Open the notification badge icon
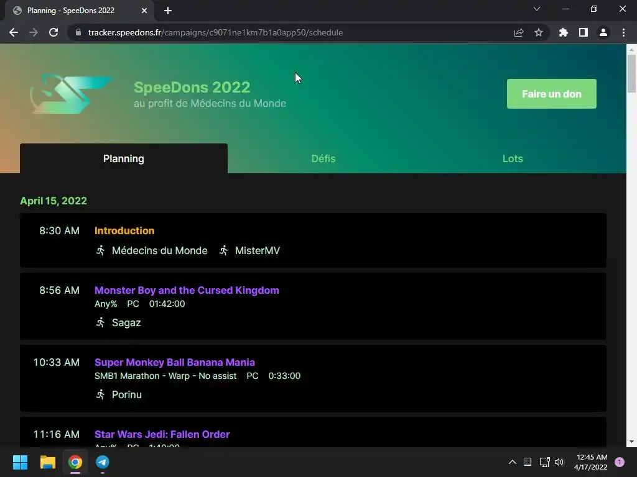This screenshot has height=477, width=637. [620, 462]
